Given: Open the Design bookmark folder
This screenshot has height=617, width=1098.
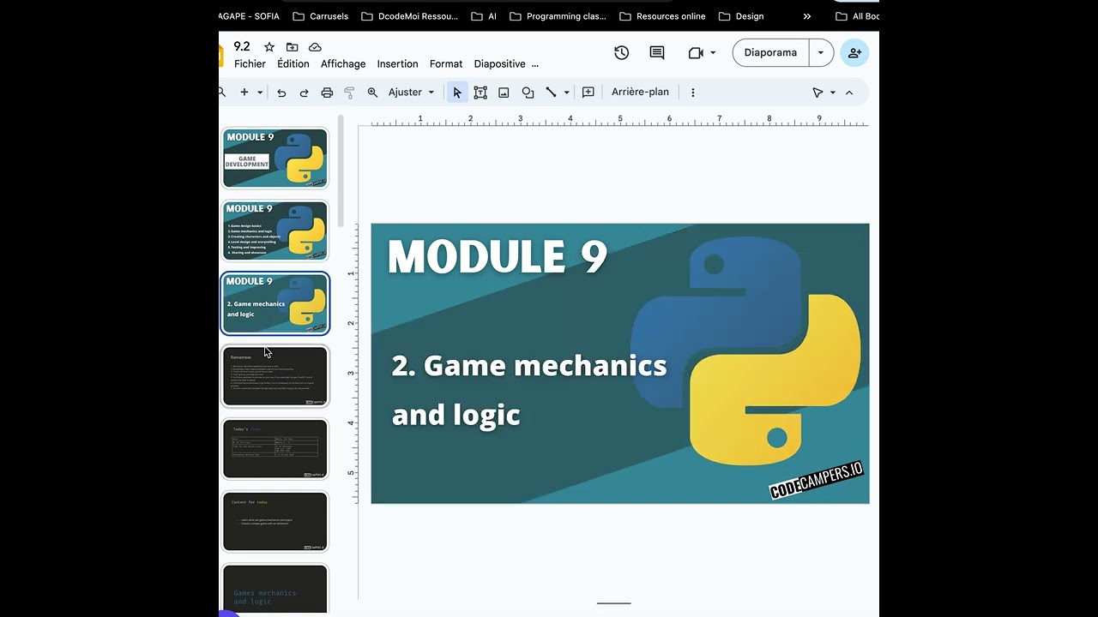Looking at the screenshot, I should 741,16.
